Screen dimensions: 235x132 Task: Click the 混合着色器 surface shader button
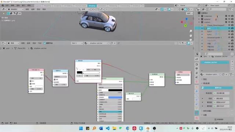coord(221,93)
